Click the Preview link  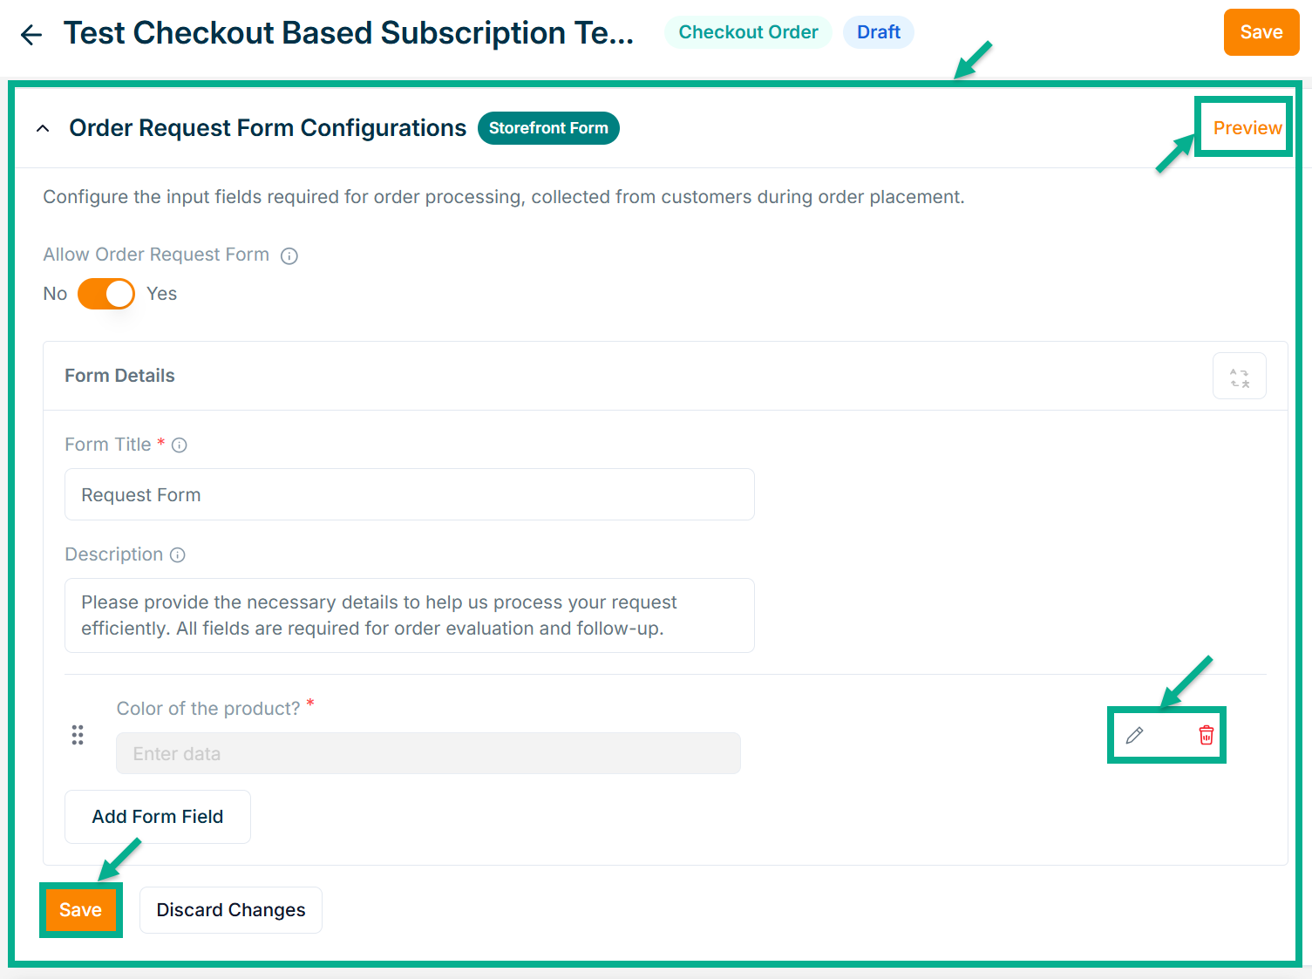point(1247,128)
